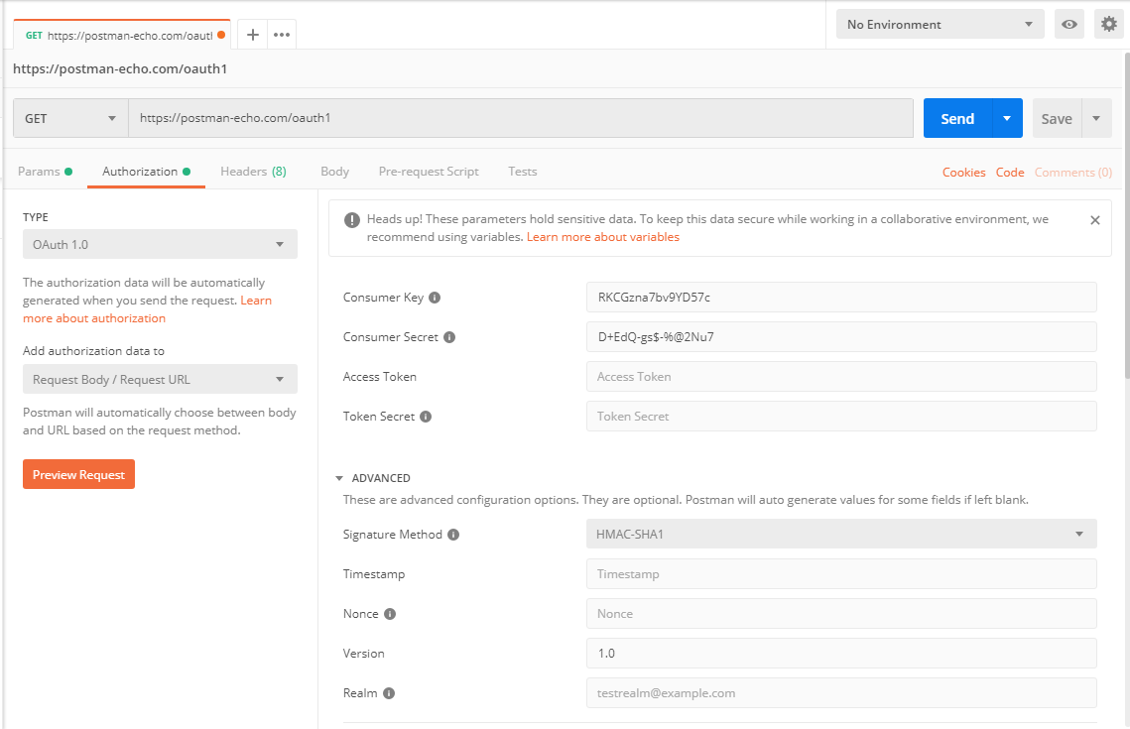The width and height of the screenshot is (1130, 729).
Task: Open HMAC-SHA1 signature method dropdown
Action: coord(841,534)
